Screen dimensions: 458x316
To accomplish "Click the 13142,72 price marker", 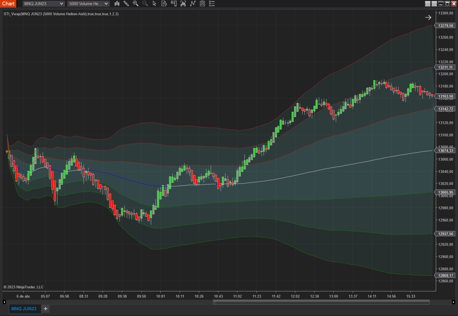I will 445,109.
